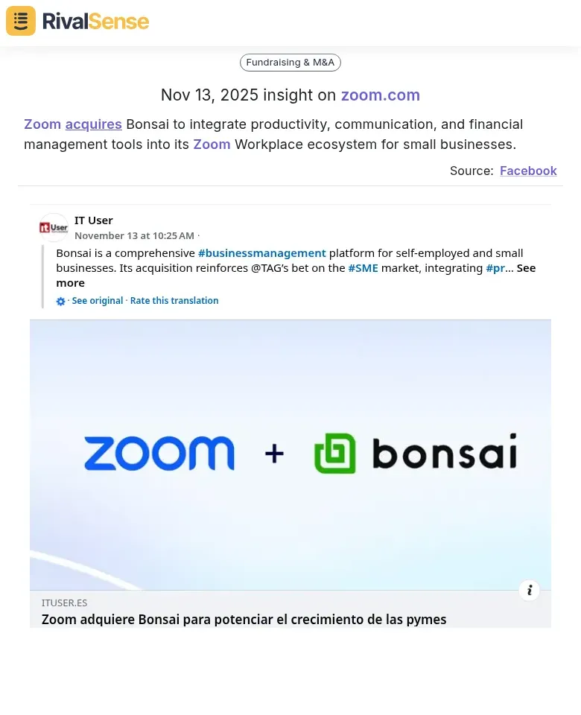Open the Zoom adquiere Bonsai article headline

point(244,619)
